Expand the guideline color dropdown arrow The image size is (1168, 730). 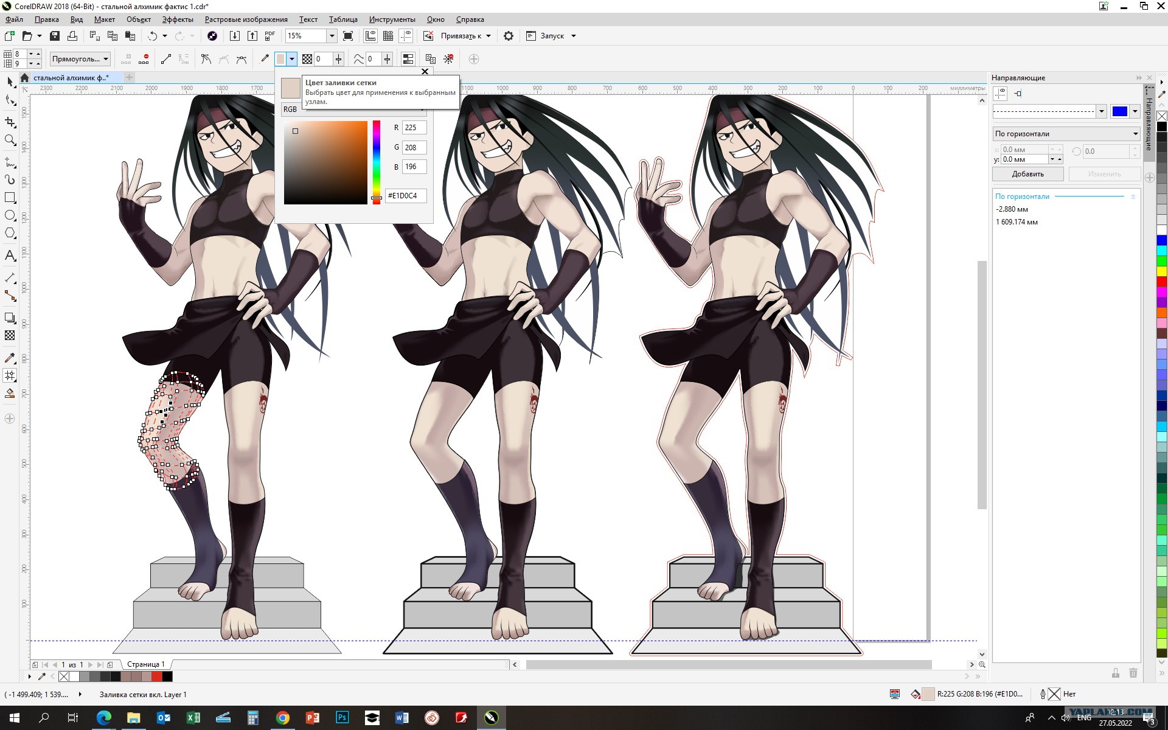tap(1135, 111)
